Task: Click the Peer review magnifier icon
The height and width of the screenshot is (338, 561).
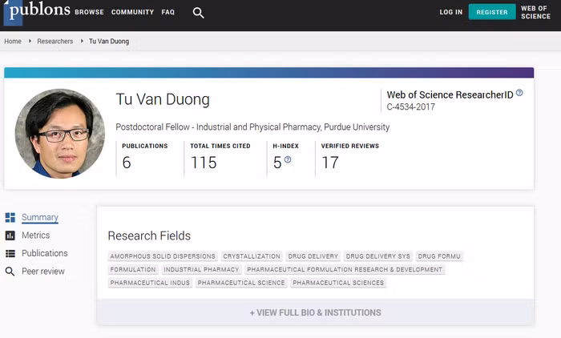Action: click(10, 272)
